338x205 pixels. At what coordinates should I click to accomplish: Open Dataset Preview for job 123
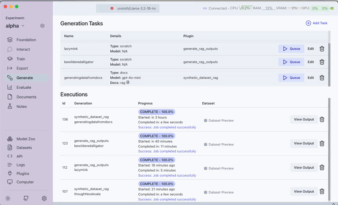[x=219, y=145]
